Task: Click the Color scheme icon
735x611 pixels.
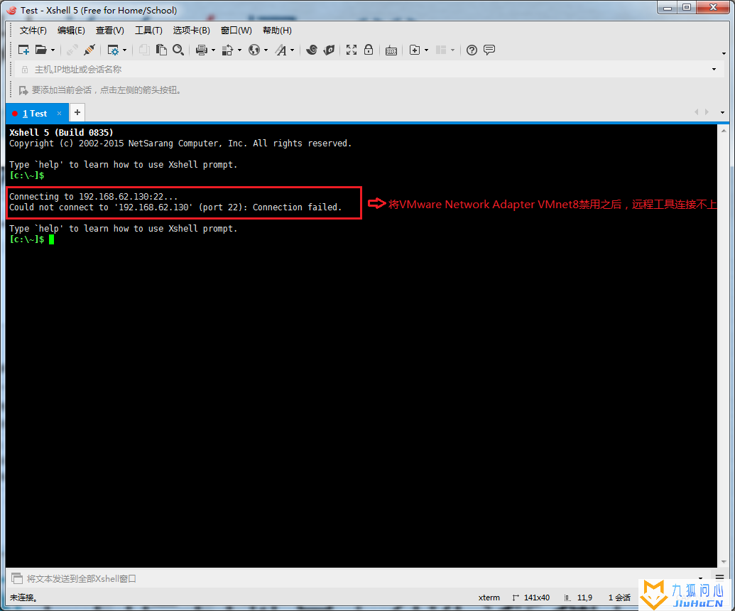Action: coord(228,50)
